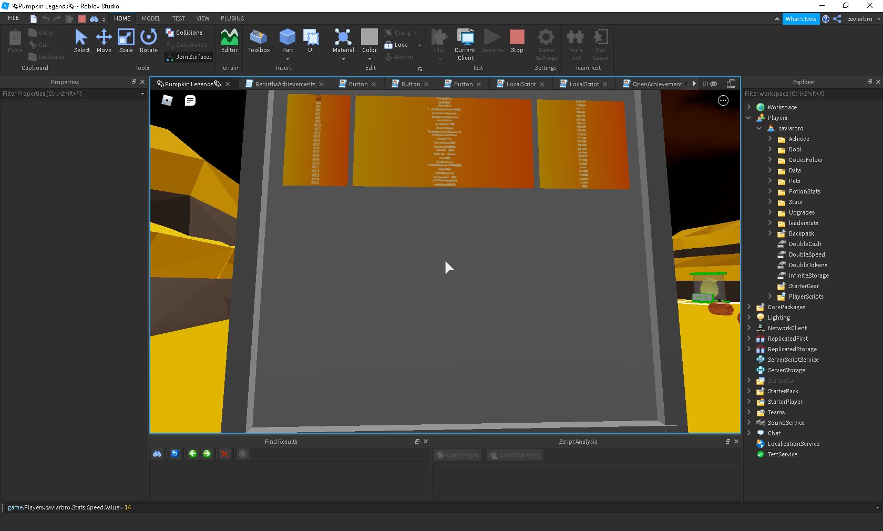Open the in-game chat icon in viewport
Viewport: 883px width, 531px height.
[x=190, y=100]
